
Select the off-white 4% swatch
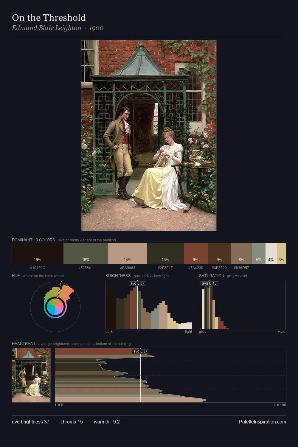coord(271,254)
